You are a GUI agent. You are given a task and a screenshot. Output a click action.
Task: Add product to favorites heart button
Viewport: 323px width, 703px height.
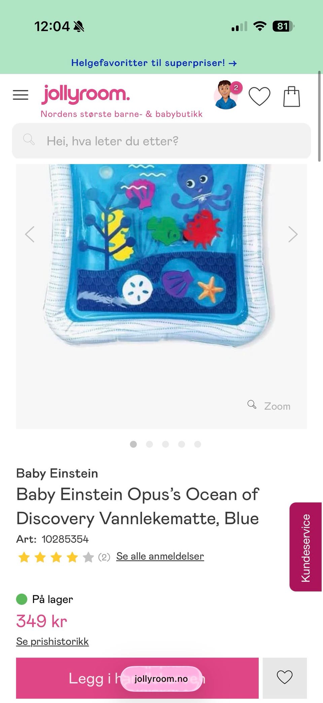click(285, 678)
